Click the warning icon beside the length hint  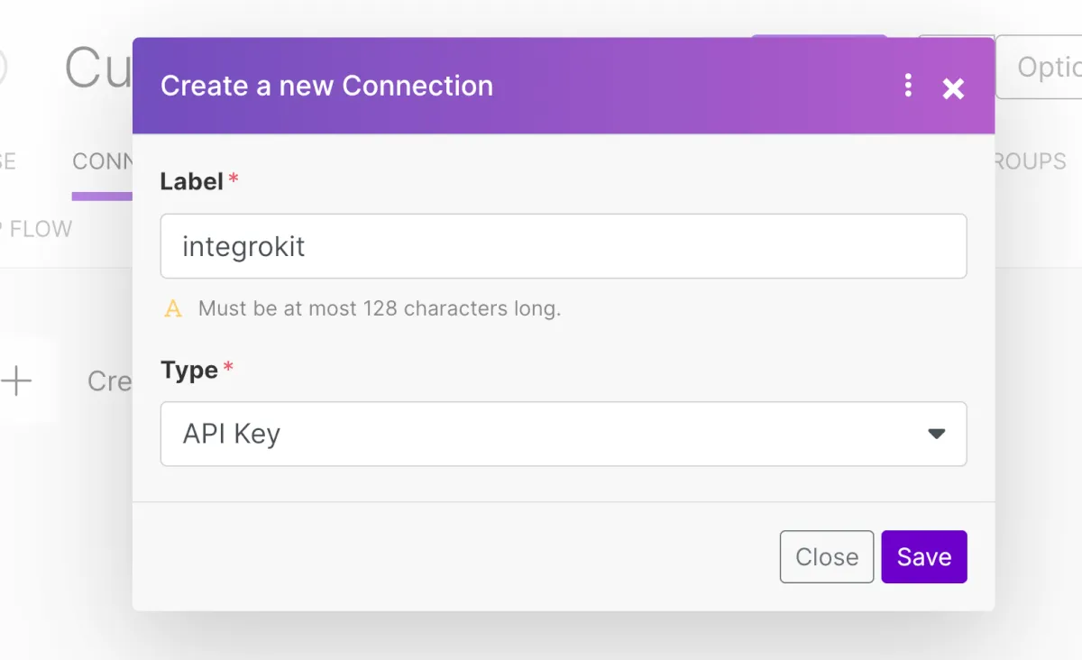173,309
